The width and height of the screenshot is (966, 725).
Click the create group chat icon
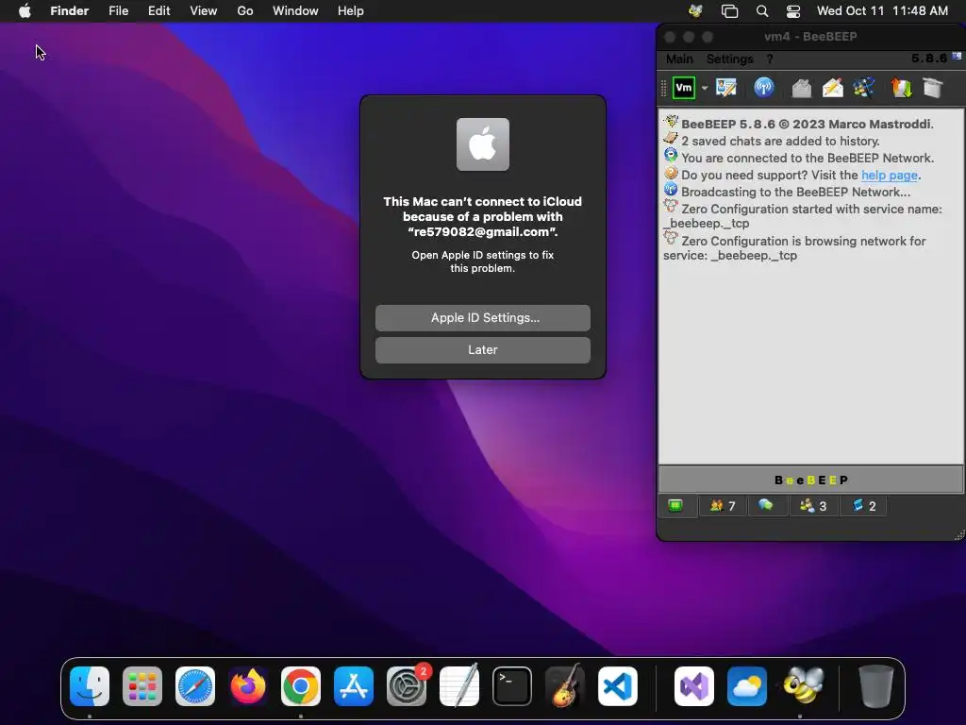click(x=864, y=88)
